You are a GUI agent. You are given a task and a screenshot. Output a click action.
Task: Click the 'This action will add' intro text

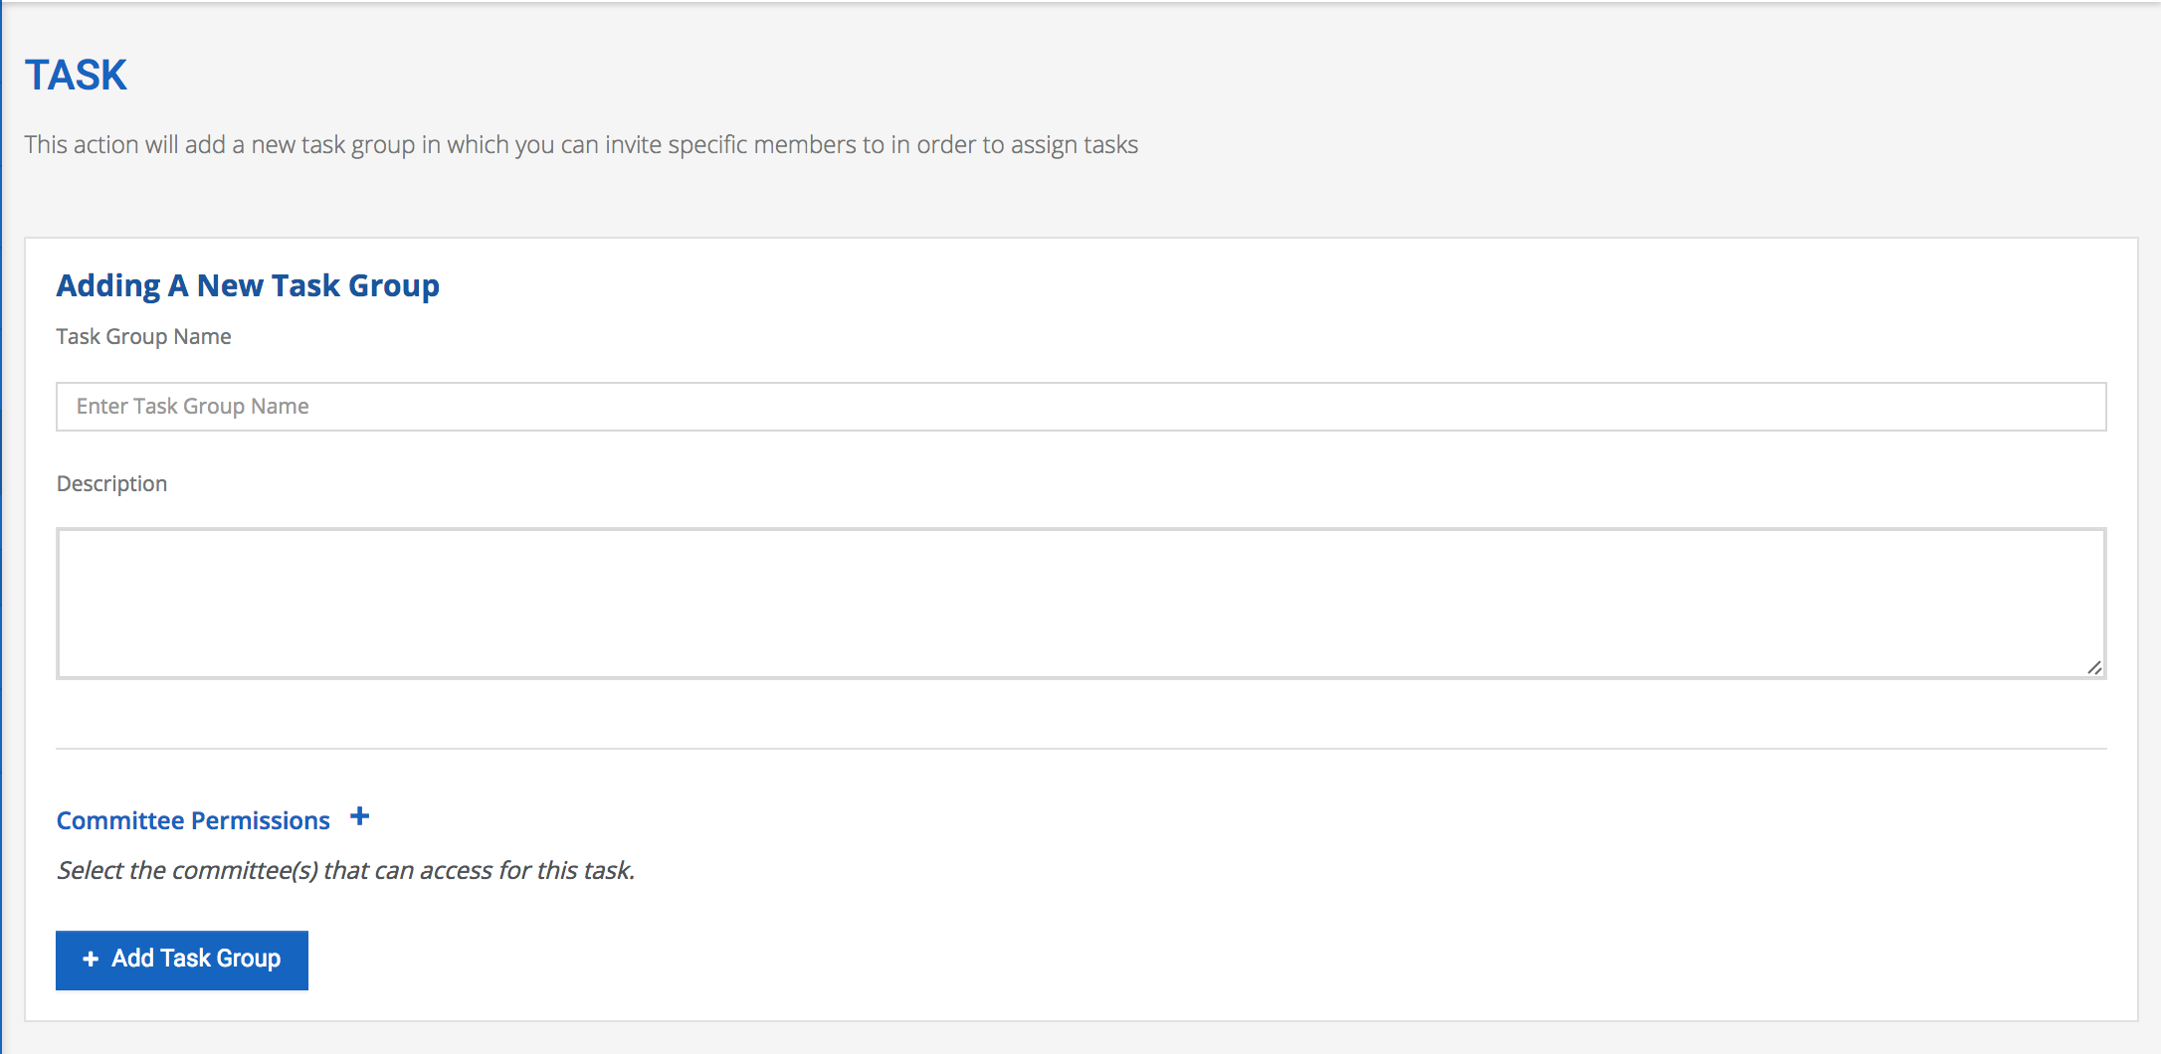tap(581, 145)
